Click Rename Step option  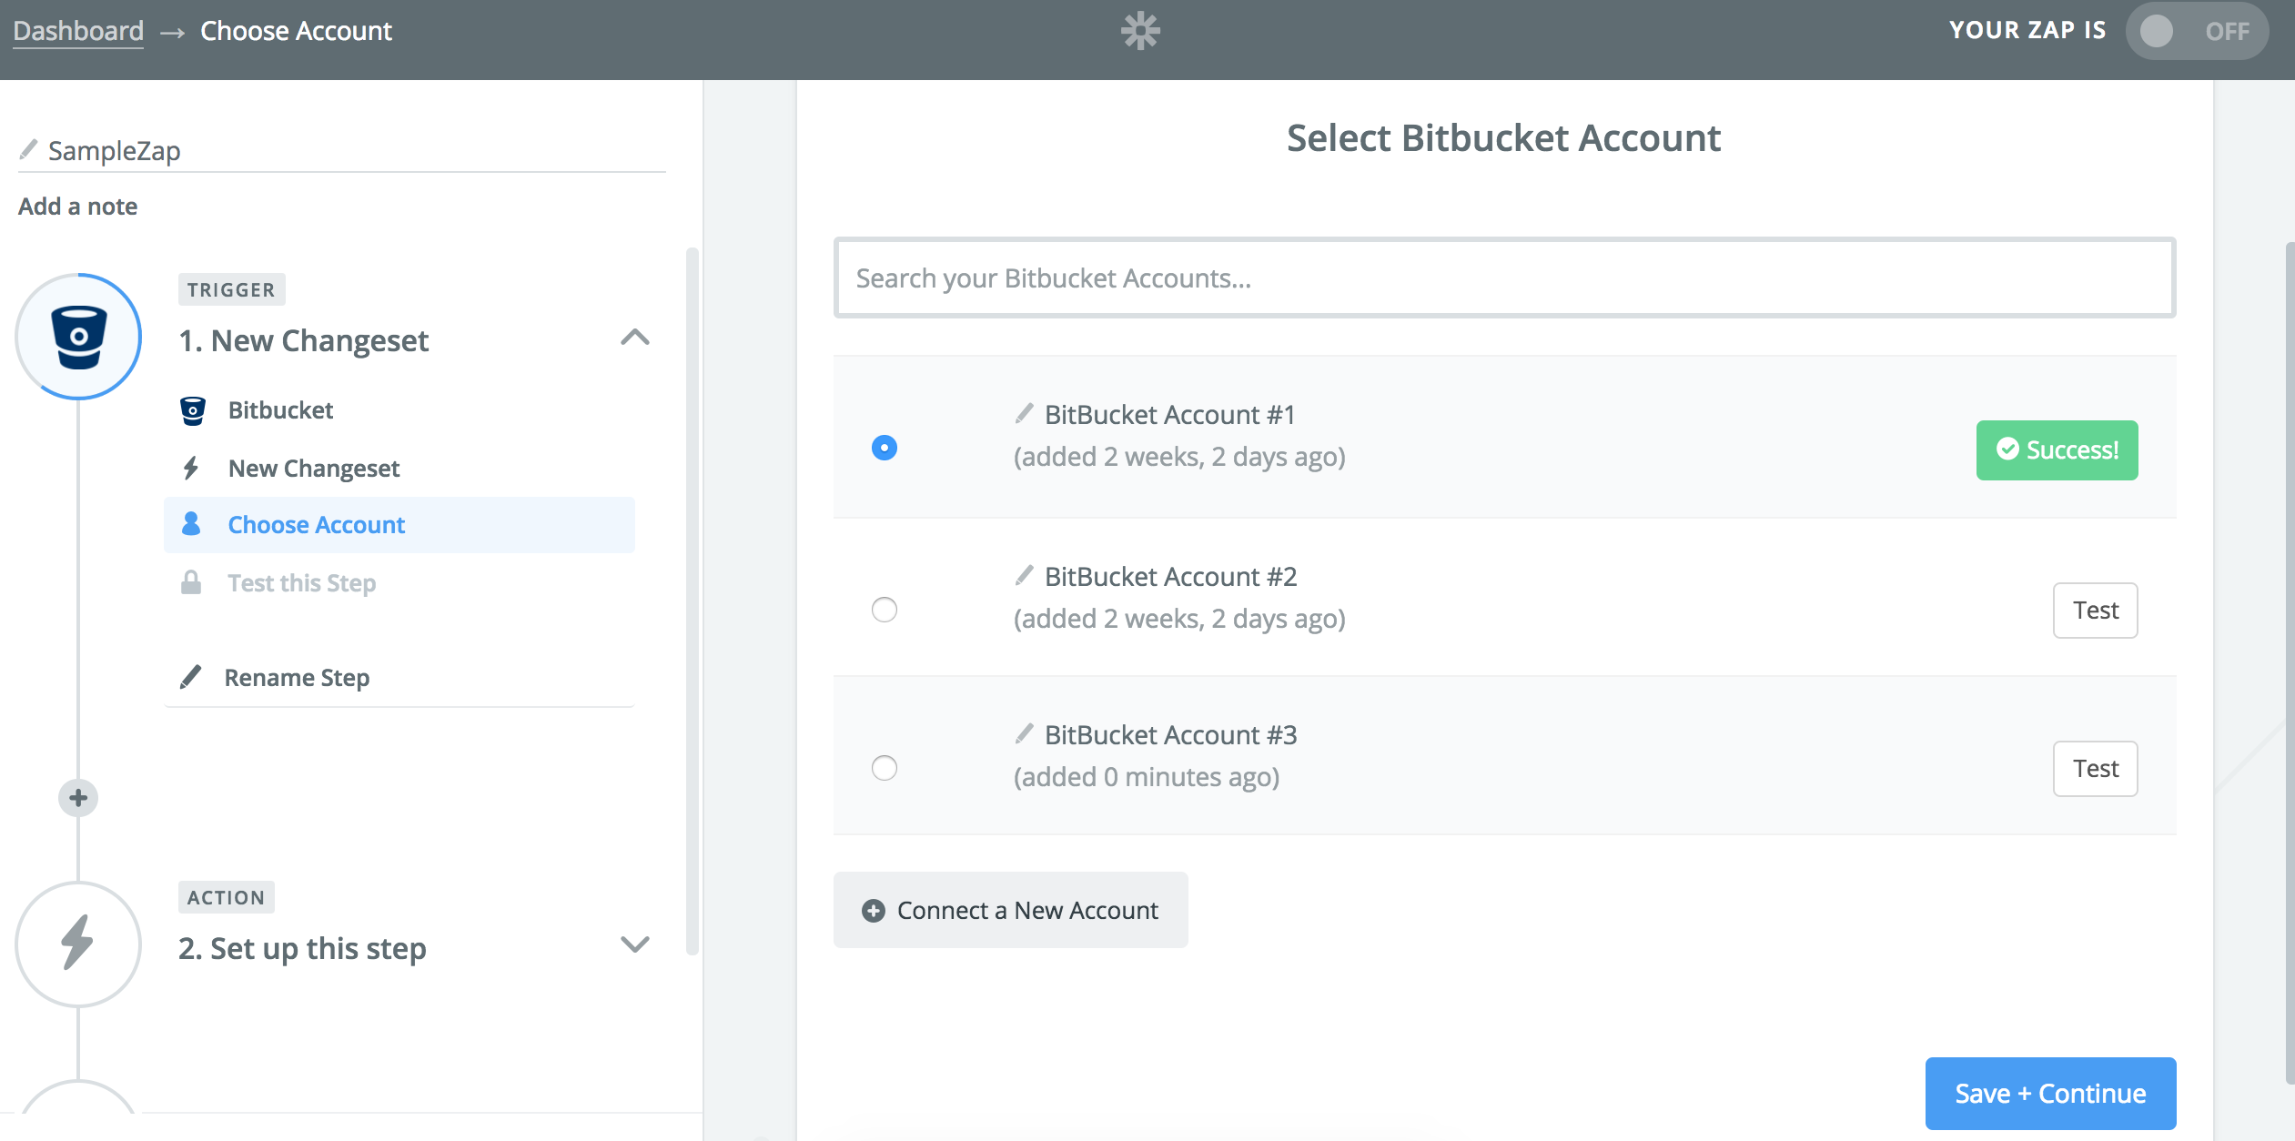click(399, 678)
